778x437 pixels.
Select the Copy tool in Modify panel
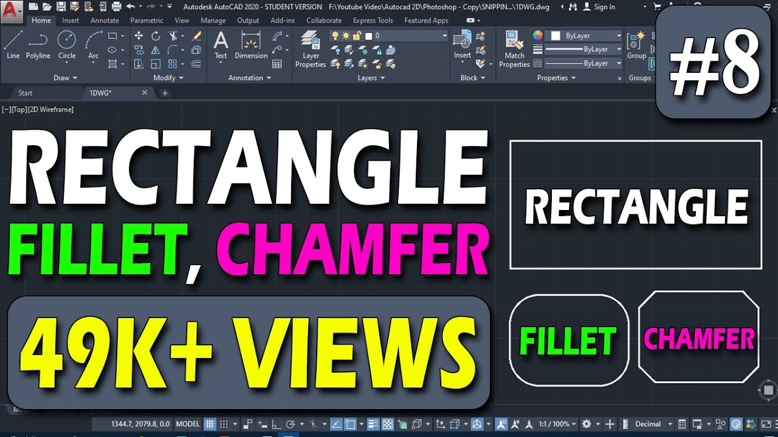coord(139,50)
